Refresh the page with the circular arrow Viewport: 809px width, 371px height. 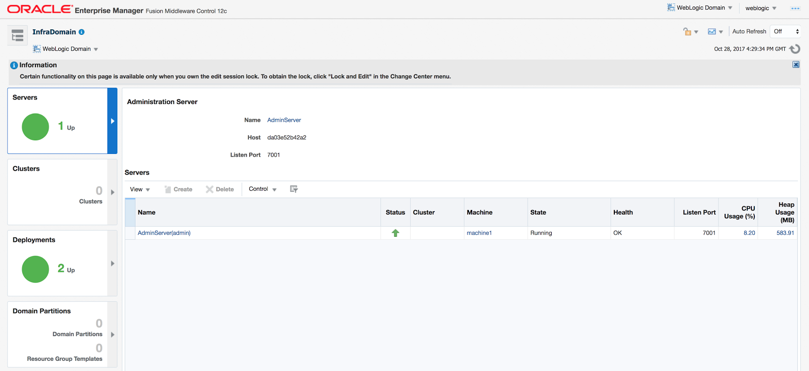pos(795,49)
